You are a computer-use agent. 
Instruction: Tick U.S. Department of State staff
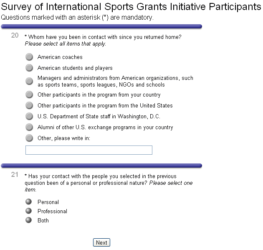[29, 117]
